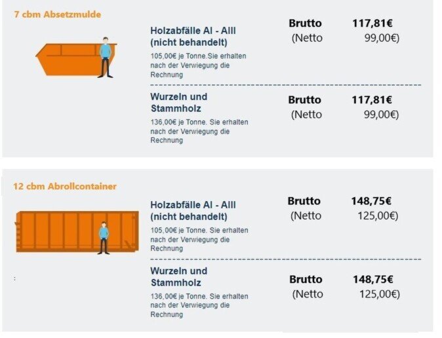Click Netto 99,00€ price for Absetzmulde Holzabfälle
This screenshot has height=338, width=442.
pyautogui.click(x=382, y=38)
